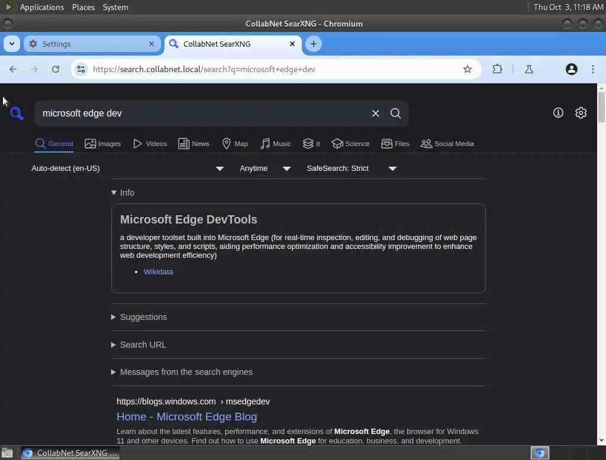Expand the Suggestions section
Screen dimensions: 606x460
[139, 317]
